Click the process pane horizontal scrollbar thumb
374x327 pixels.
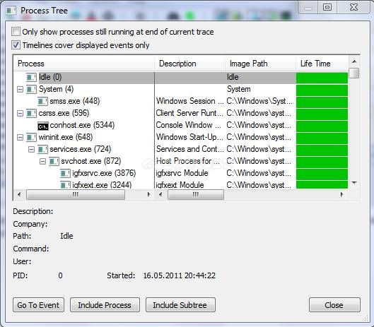click(76, 195)
